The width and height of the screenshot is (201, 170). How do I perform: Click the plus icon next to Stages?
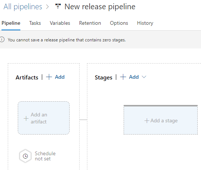[123, 77]
